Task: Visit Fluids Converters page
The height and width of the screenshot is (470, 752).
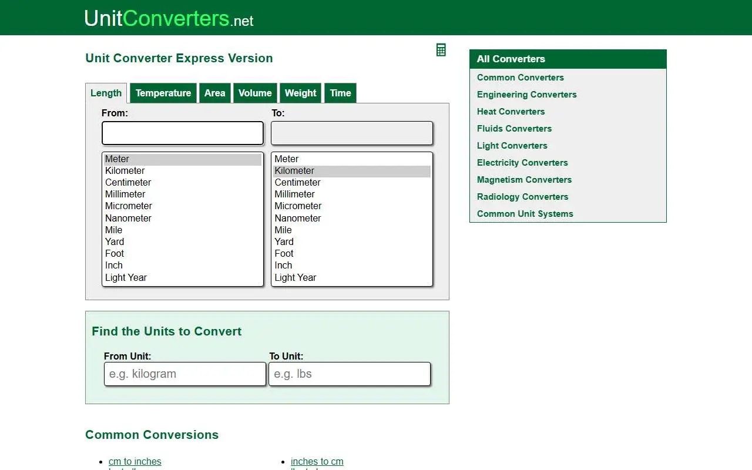Action: 515,129
